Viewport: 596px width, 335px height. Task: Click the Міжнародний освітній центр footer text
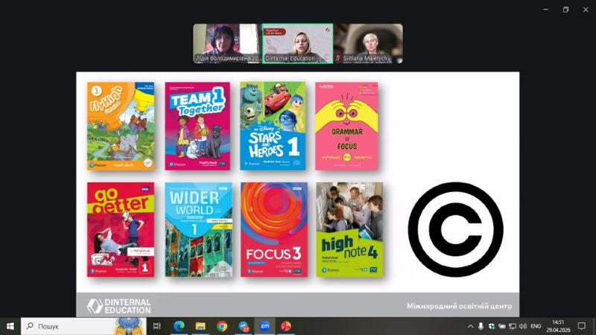[x=459, y=306]
